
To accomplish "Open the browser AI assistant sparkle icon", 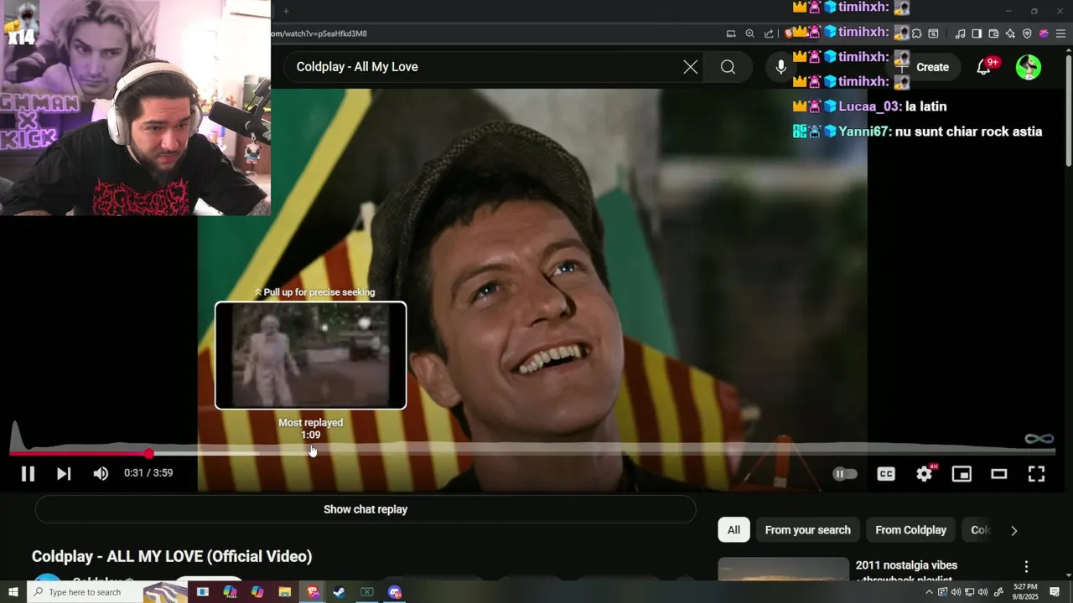I will click(1010, 33).
